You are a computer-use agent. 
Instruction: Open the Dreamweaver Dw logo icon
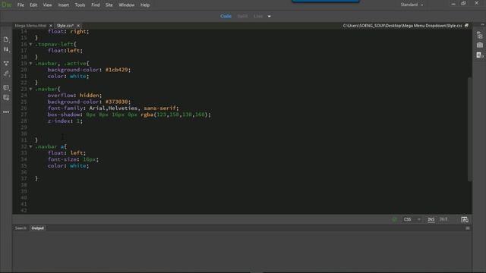6,5
